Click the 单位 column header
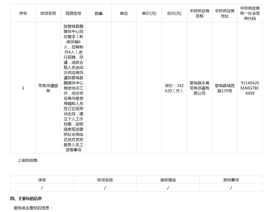The image size is (273, 212). (124, 14)
